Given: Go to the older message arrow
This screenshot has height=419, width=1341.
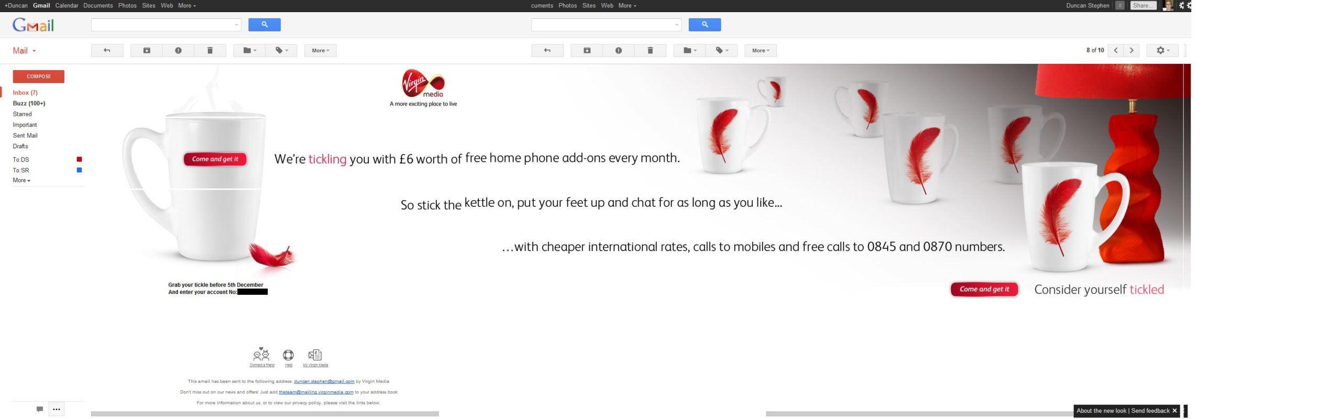Looking at the screenshot, I should point(1131,50).
